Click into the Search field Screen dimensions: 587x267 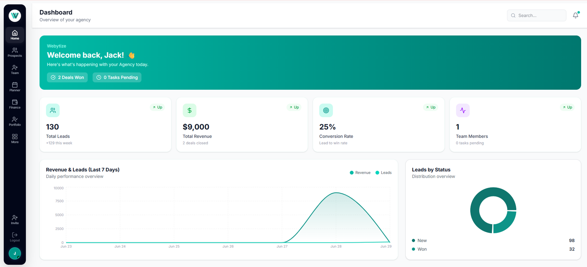click(x=536, y=15)
